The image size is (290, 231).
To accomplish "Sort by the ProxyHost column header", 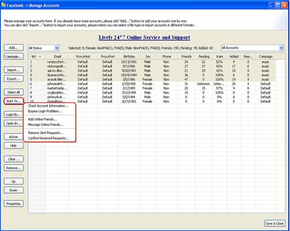I will [x=83, y=56].
